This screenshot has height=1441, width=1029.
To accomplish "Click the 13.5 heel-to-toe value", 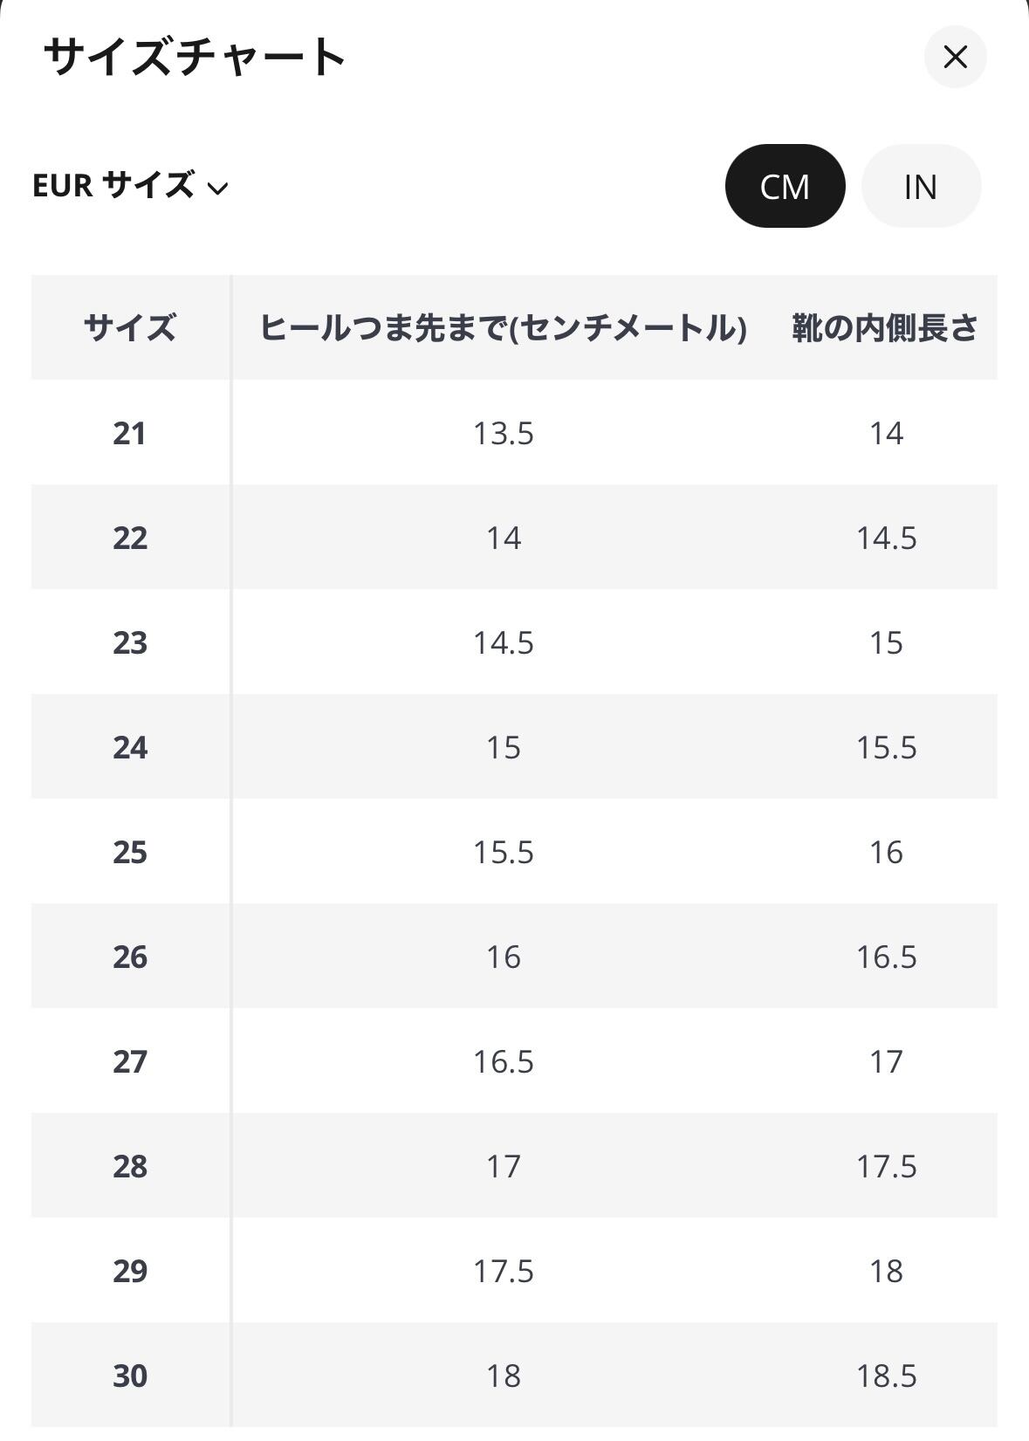I will click(503, 433).
